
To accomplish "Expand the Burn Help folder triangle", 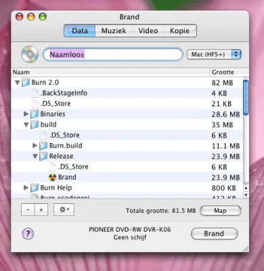I will pyautogui.click(x=26, y=188).
